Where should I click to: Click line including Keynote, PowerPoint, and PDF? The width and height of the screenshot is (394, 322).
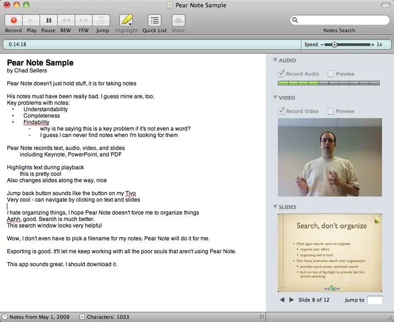[71, 155]
